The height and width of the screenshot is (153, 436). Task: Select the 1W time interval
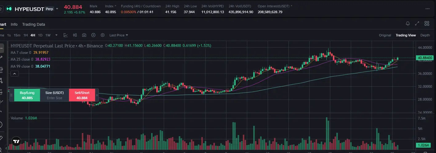click(x=48, y=35)
